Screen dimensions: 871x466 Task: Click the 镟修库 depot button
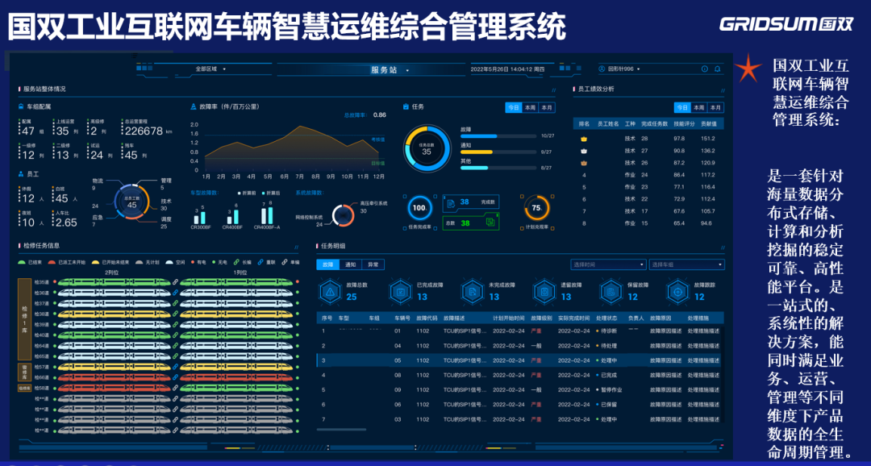click(24, 372)
